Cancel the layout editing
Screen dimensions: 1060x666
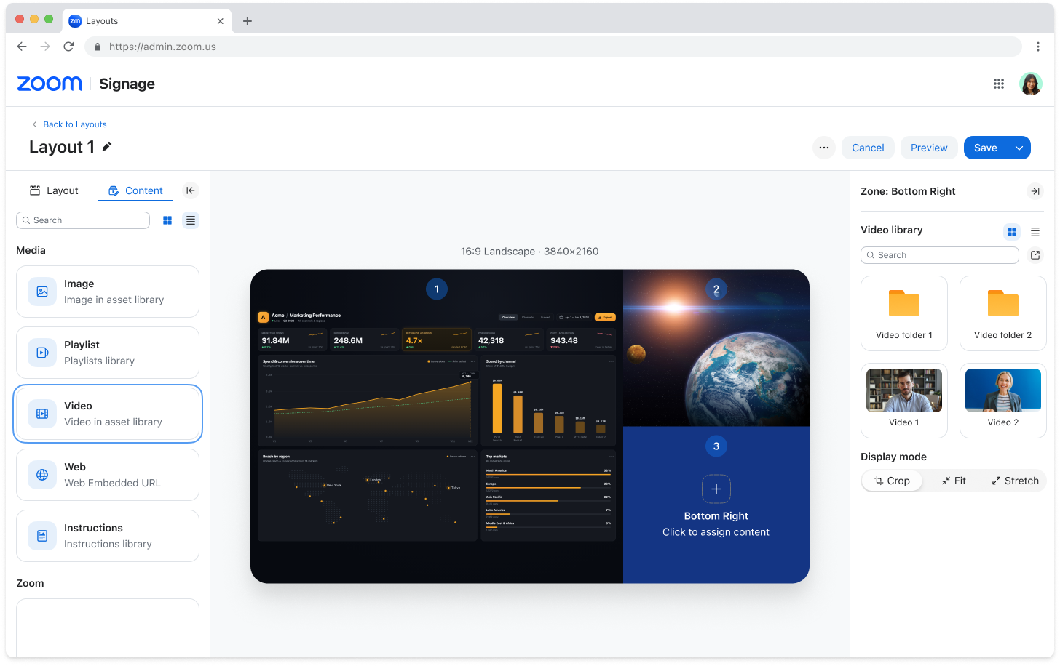(x=868, y=148)
